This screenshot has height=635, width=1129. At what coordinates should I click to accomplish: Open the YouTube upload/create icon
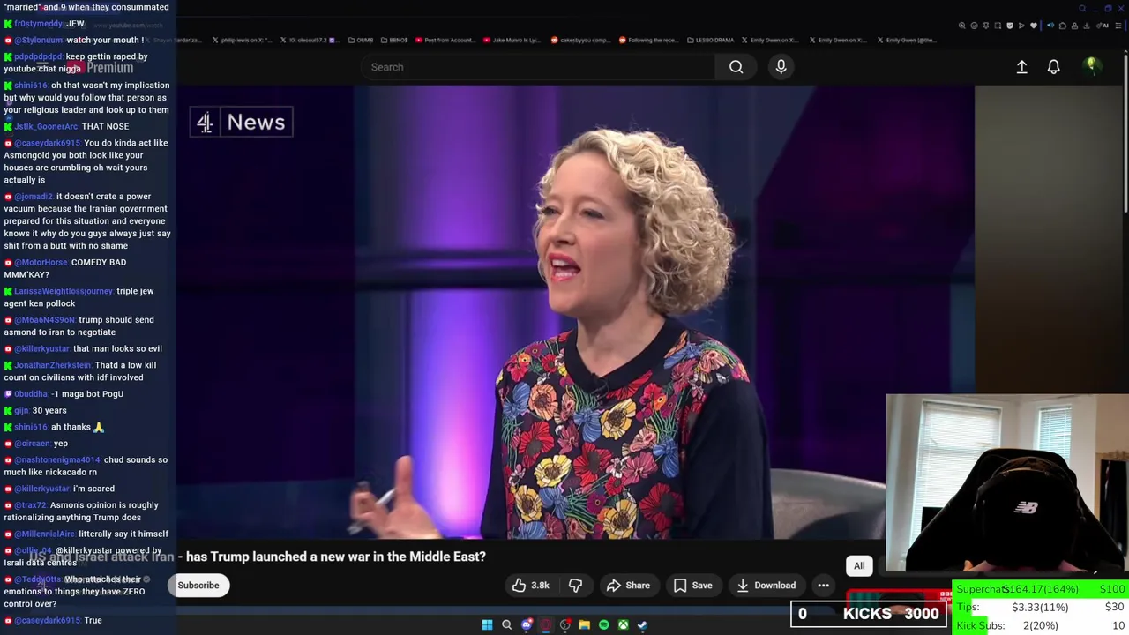tap(1021, 67)
